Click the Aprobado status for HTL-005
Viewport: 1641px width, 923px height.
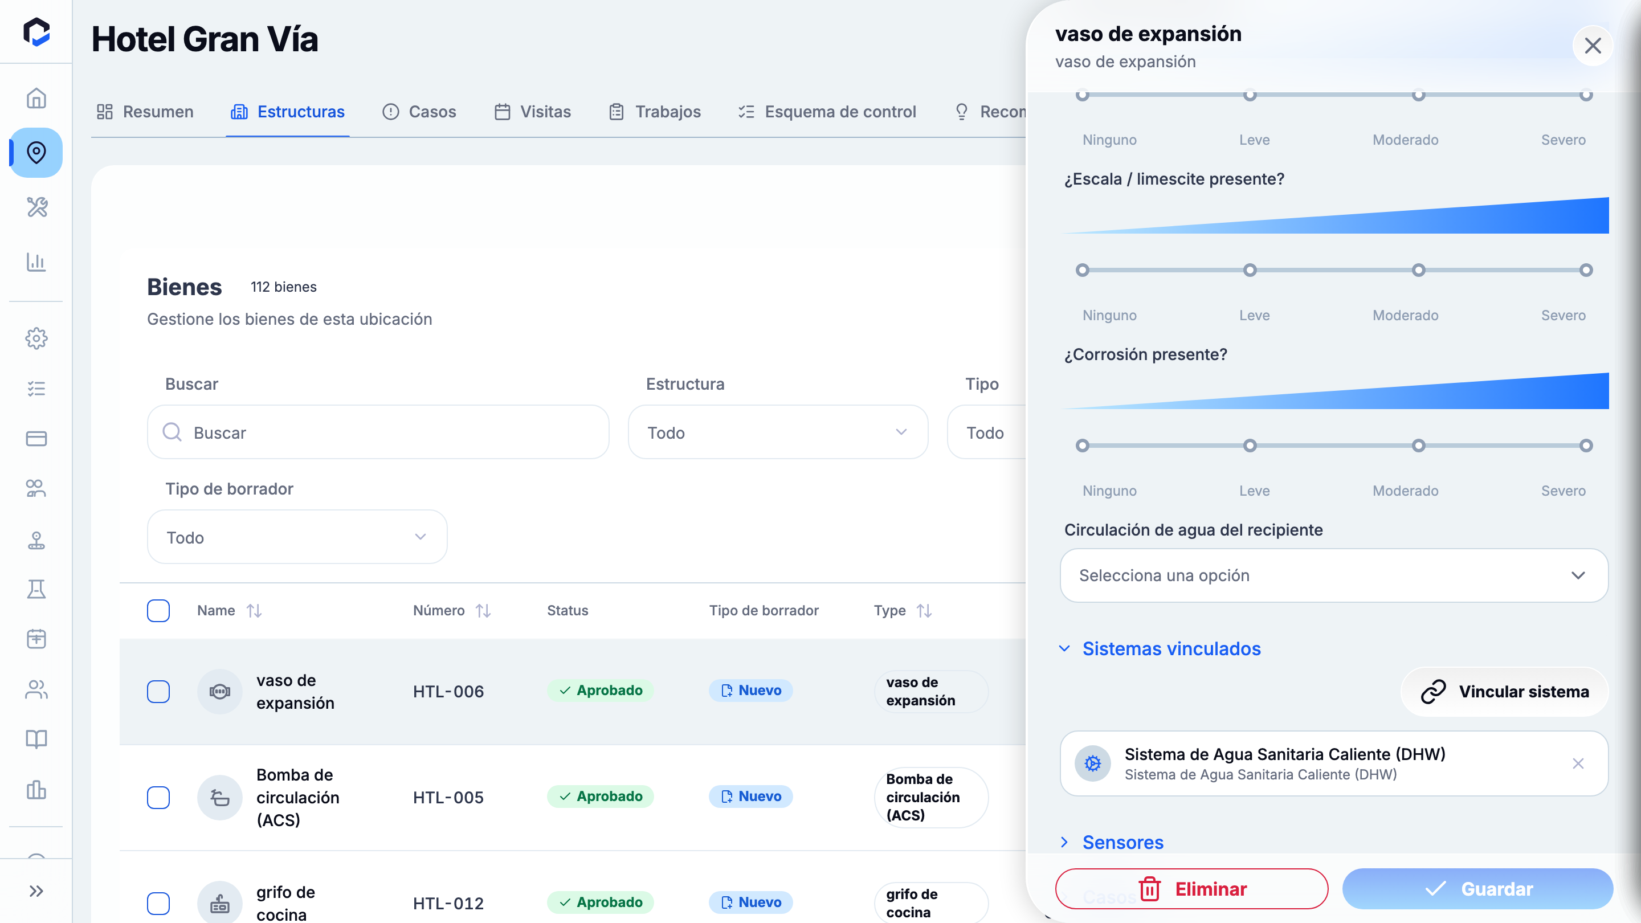click(x=600, y=797)
